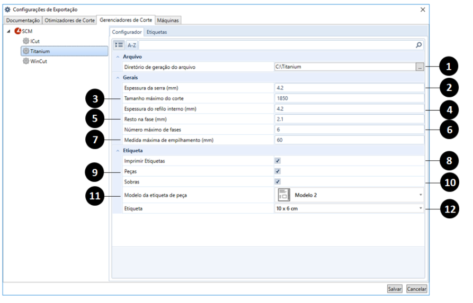
Task: Select Titanium in the tree
Action: 64,51
